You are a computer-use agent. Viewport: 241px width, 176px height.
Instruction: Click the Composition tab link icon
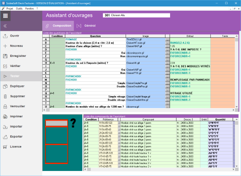tap(47, 26)
